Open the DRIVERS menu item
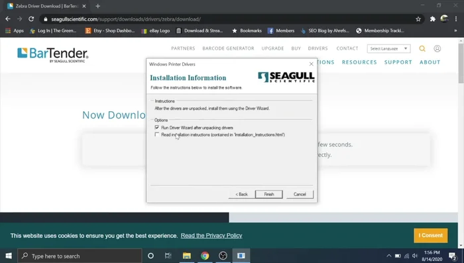The image size is (464, 263). [318, 48]
